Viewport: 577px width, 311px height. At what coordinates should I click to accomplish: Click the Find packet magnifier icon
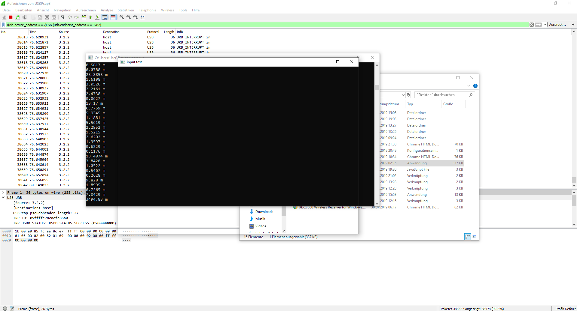pos(63,17)
